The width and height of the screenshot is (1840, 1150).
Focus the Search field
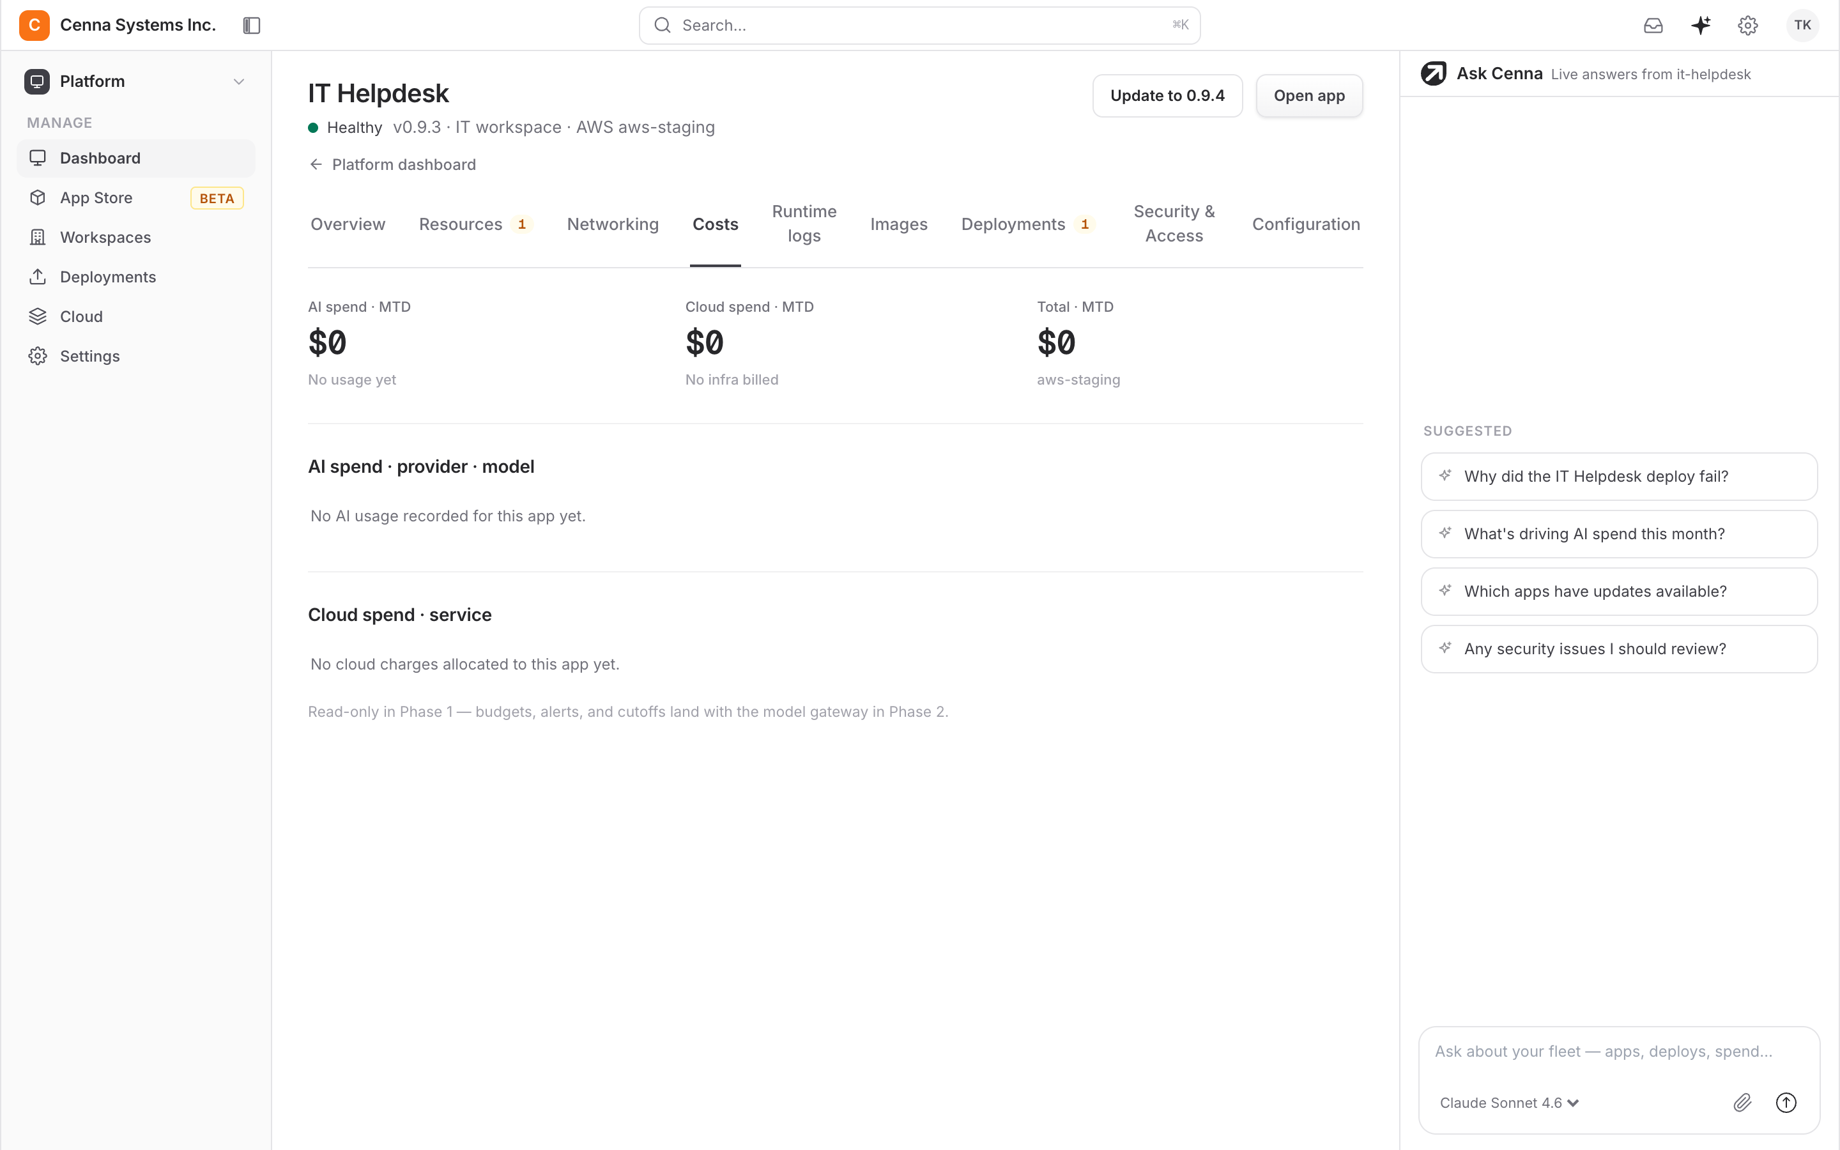pyautogui.click(x=919, y=25)
